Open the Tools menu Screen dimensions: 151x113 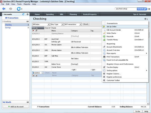tap(19, 4)
